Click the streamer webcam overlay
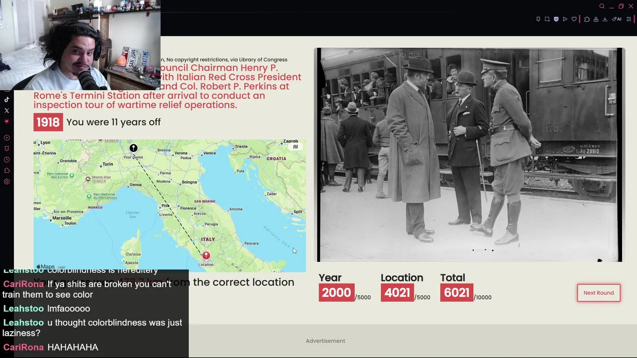 point(80,45)
